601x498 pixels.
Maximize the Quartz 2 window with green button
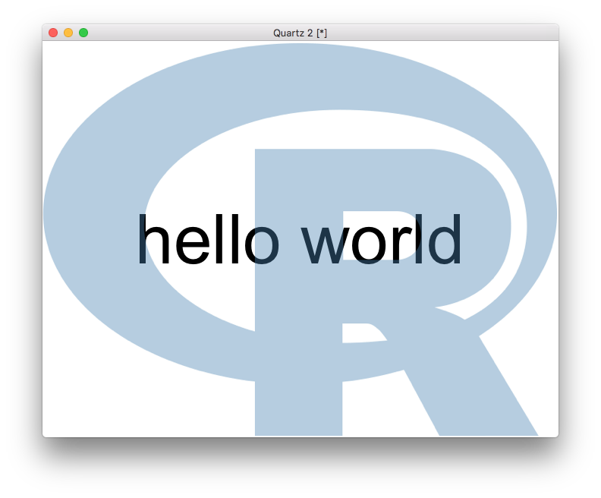pyautogui.click(x=83, y=33)
